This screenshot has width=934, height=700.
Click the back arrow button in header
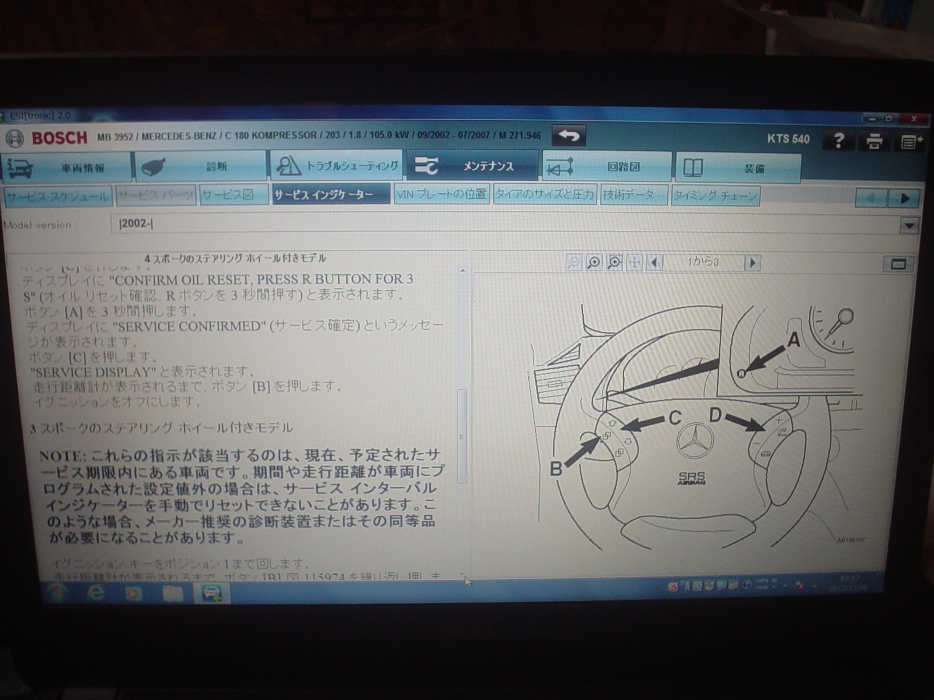569,136
